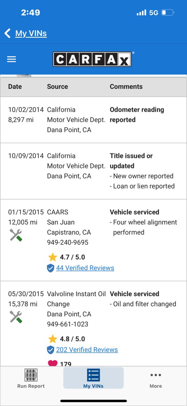
Task: Open the 202 Verified Reviews link
Action: pyautogui.click(x=87, y=350)
